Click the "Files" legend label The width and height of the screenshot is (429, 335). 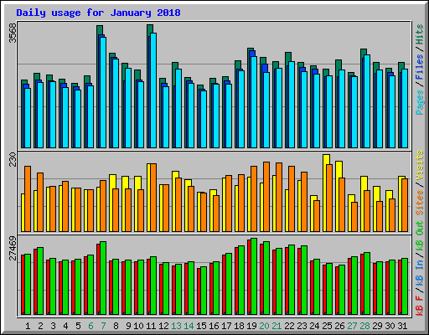pos(420,67)
